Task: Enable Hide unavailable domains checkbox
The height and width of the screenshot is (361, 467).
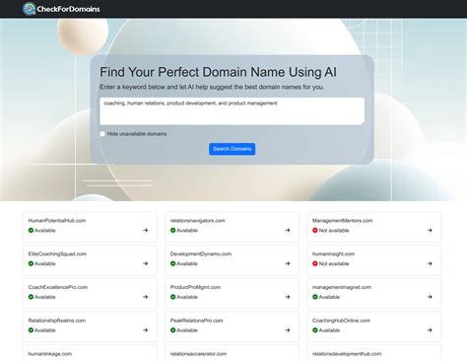Action: 102,134
